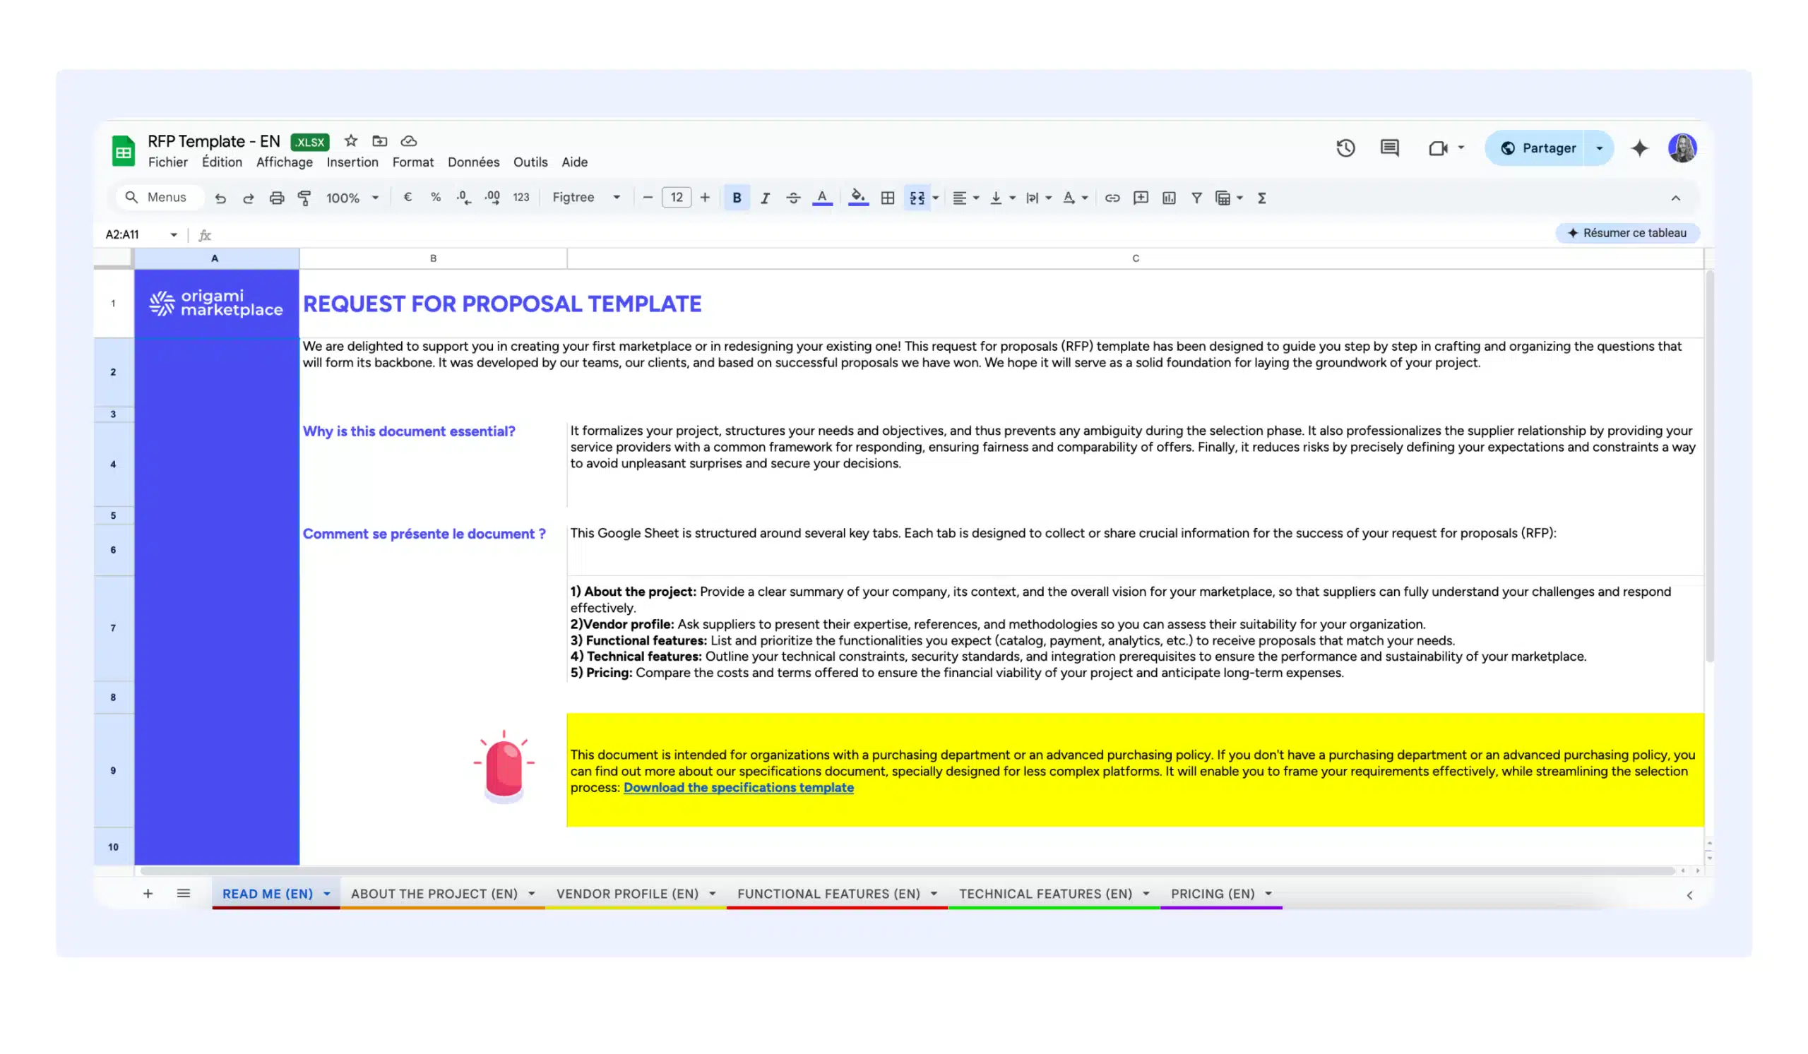
Task: Insert chart icon
Action: click(1169, 198)
